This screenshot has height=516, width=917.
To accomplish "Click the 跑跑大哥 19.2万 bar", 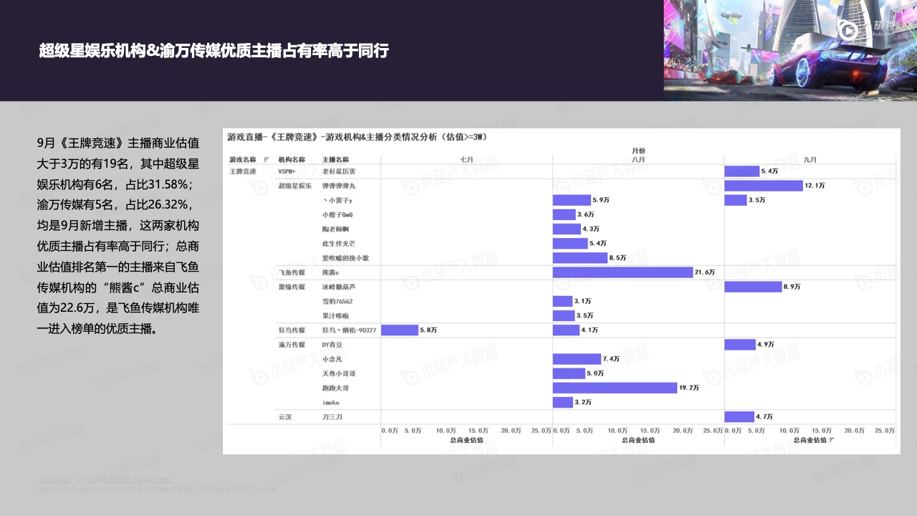I will click(x=615, y=388).
